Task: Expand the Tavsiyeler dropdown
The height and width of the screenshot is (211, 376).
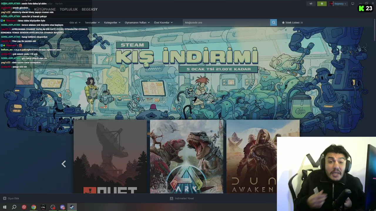Action: pos(92,23)
